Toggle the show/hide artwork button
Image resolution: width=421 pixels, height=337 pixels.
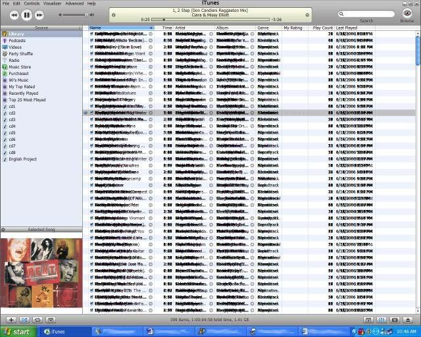point(51,320)
